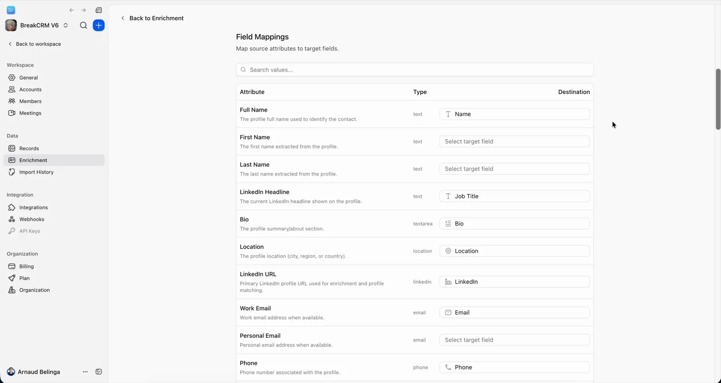Click the Billing card icon
721x383 pixels.
(x=12, y=266)
